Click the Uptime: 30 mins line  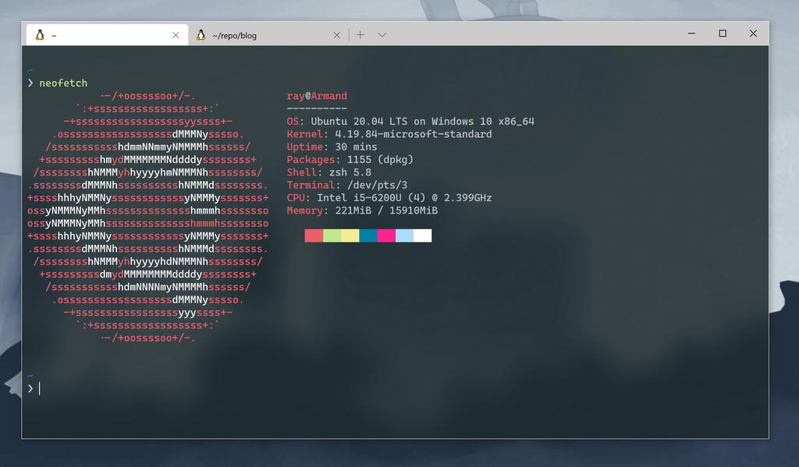(332, 147)
